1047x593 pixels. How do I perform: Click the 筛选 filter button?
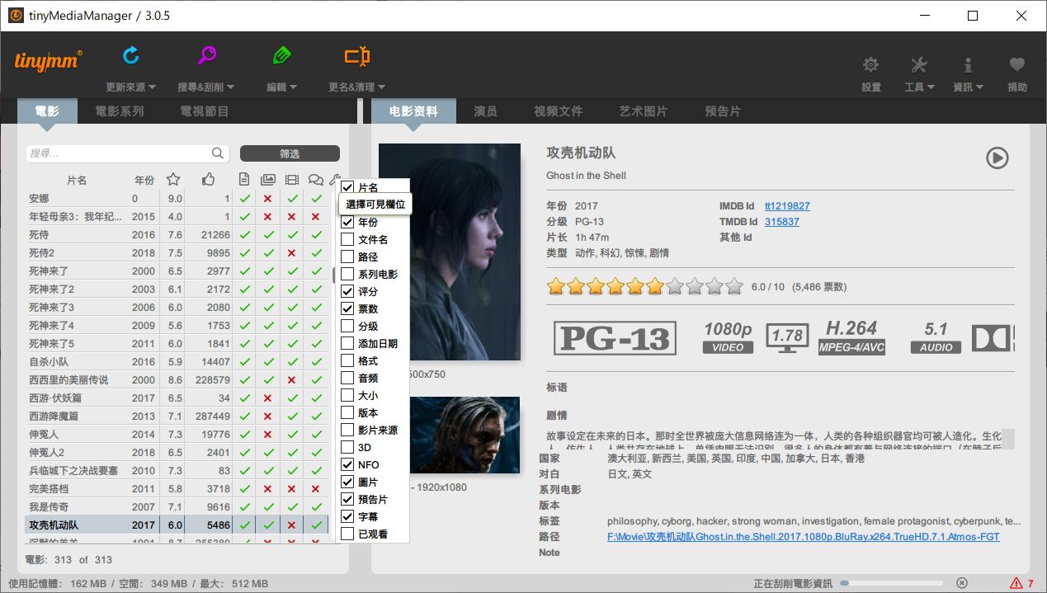click(290, 153)
